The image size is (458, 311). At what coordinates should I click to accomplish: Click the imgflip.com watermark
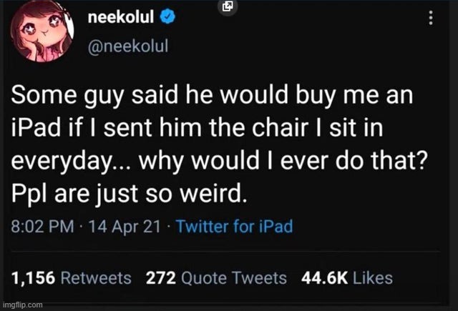click(x=22, y=305)
